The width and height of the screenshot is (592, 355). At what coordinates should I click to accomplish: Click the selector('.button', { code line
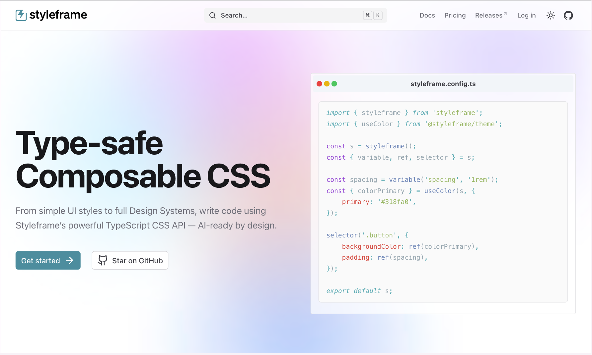(x=367, y=235)
